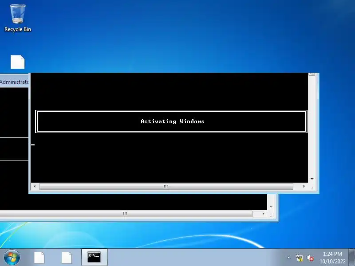Click the first blank file taskbar icon
Viewport: 355px width, 266px height.
[x=39, y=258]
